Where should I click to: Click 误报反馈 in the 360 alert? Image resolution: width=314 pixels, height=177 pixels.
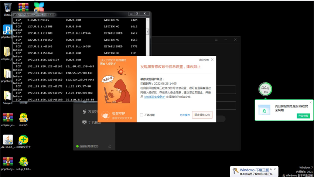coord(204,60)
